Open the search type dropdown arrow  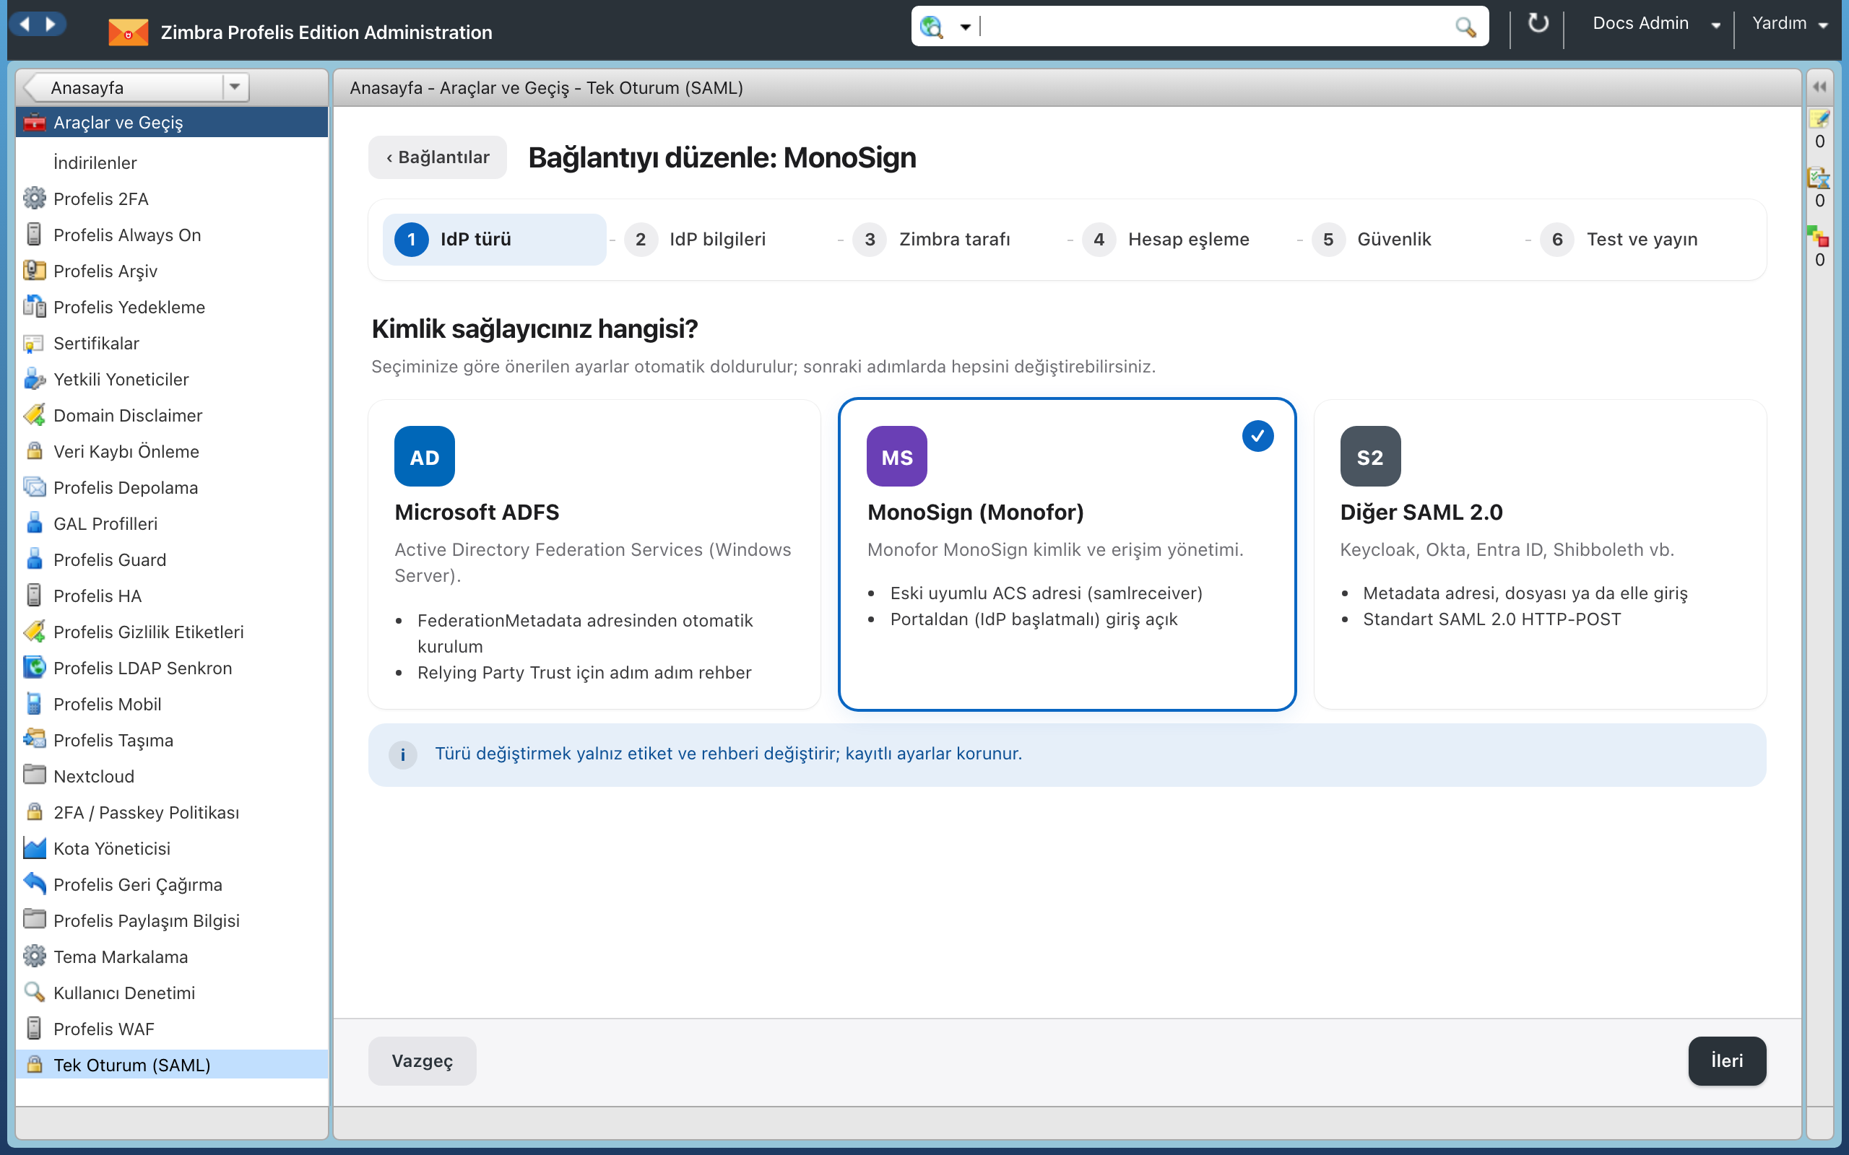point(965,27)
